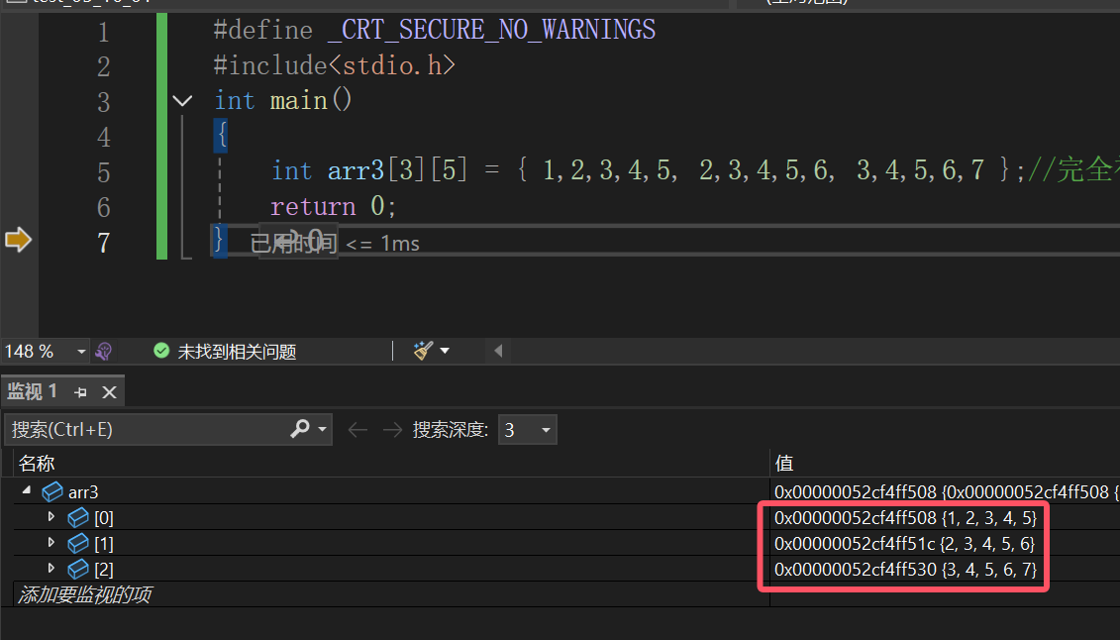Click the green check 'no issues found' icon
Screen dimensions: 1120x640
click(x=161, y=351)
